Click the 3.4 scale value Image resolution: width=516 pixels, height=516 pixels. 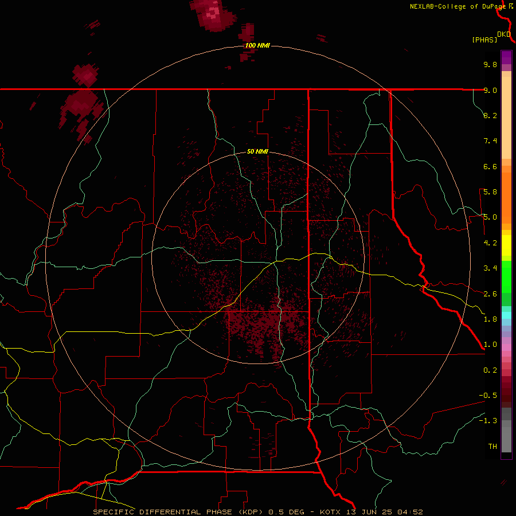(490, 268)
